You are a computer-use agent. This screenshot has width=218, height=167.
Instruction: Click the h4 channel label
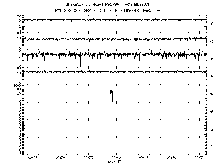[x=212, y=130]
